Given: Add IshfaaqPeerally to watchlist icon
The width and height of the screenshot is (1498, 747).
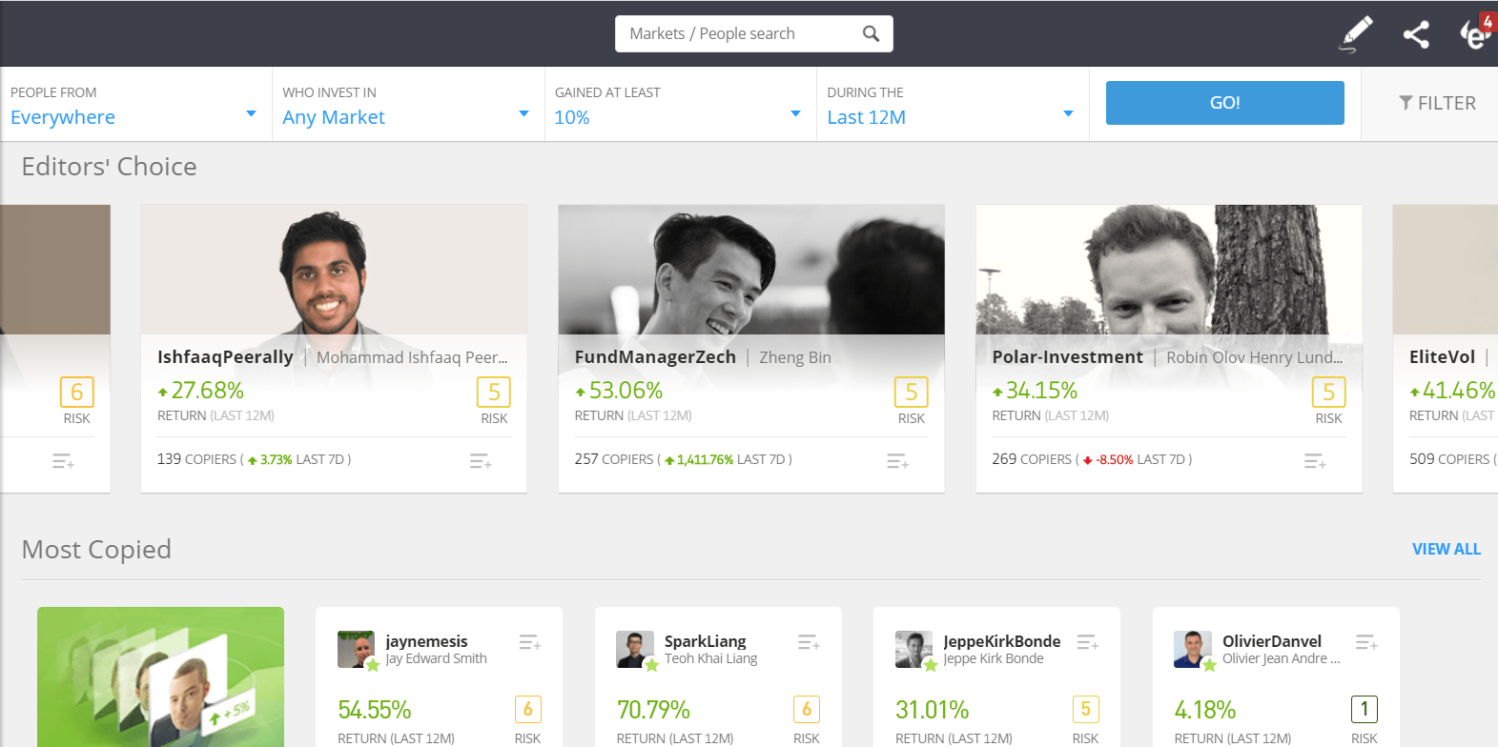Looking at the screenshot, I should [481, 461].
